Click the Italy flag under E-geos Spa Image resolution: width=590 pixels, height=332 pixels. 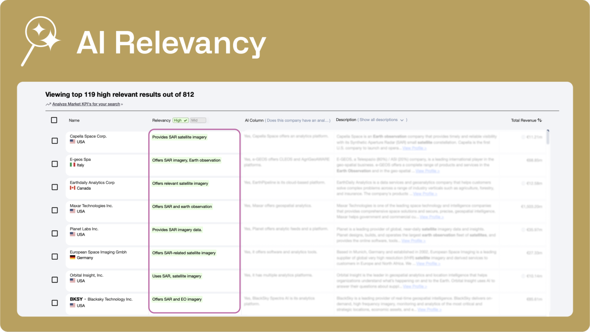[x=73, y=165]
